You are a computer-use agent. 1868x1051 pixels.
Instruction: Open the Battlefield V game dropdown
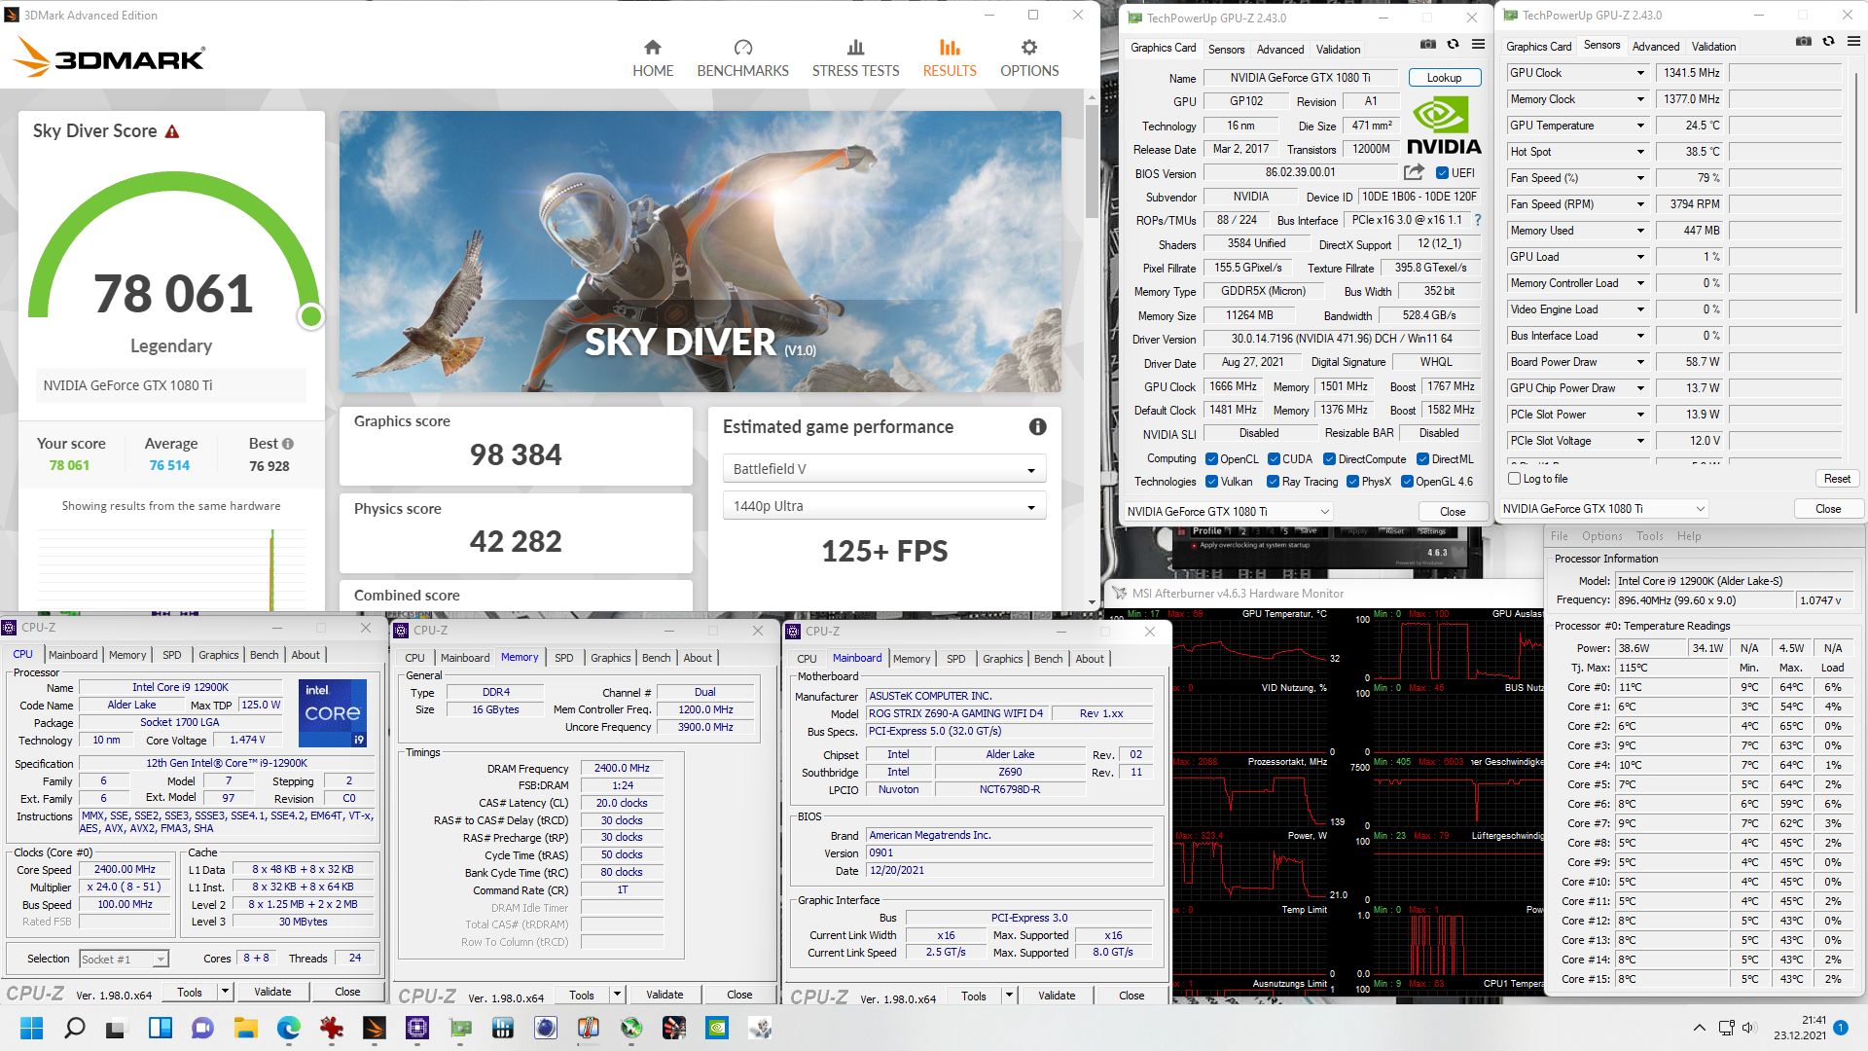pos(884,469)
